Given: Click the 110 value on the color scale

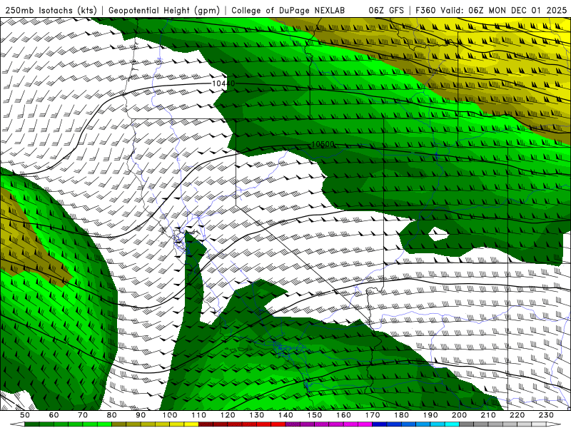Looking at the screenshot, I should 199,415.
